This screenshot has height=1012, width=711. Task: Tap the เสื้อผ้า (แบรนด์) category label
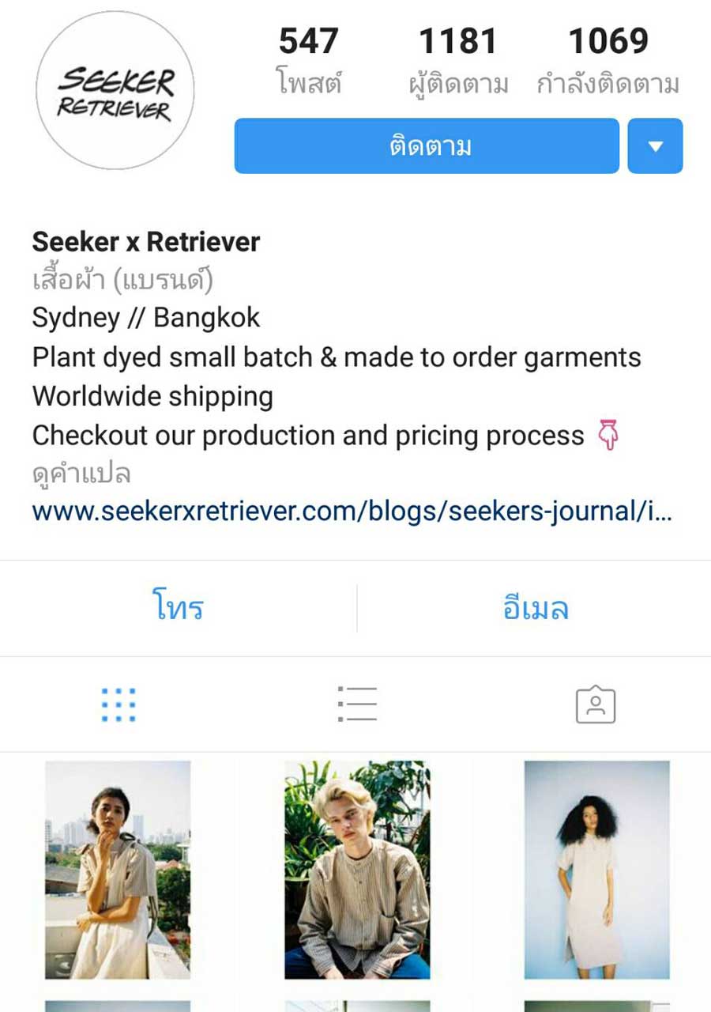(122, 280)
